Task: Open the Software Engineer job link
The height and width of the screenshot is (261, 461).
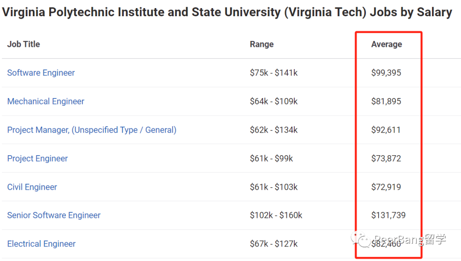Action: tap(41, 73)
